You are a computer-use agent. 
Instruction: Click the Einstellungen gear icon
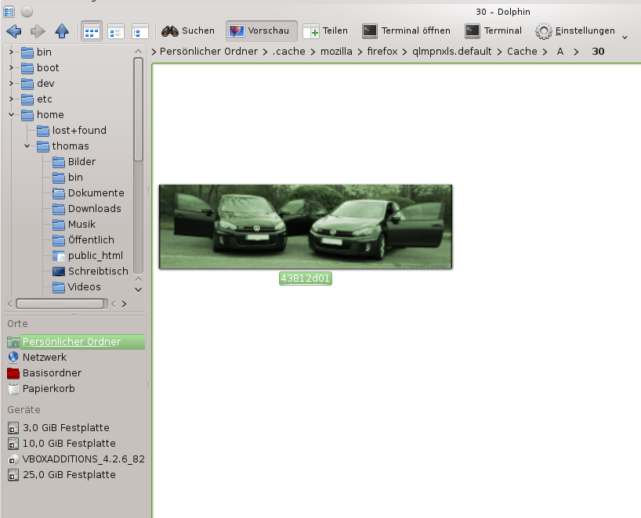tap(544, 31)
